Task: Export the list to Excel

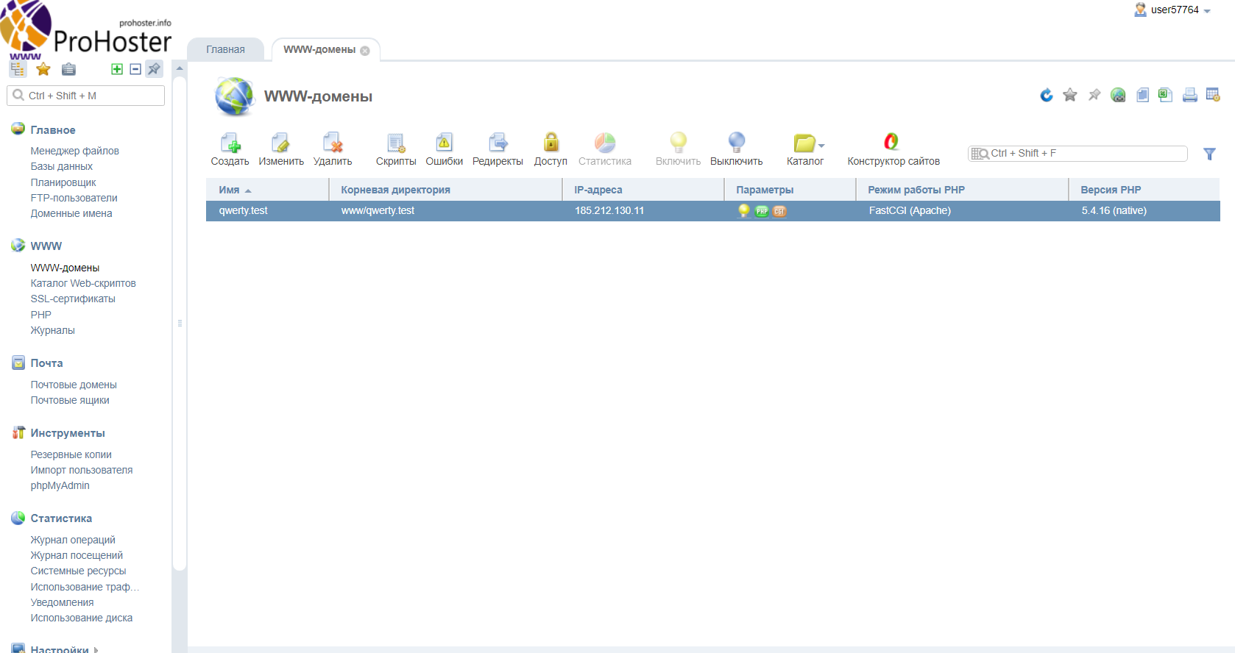Action: pyautogui.click(x=1165, y=95)
